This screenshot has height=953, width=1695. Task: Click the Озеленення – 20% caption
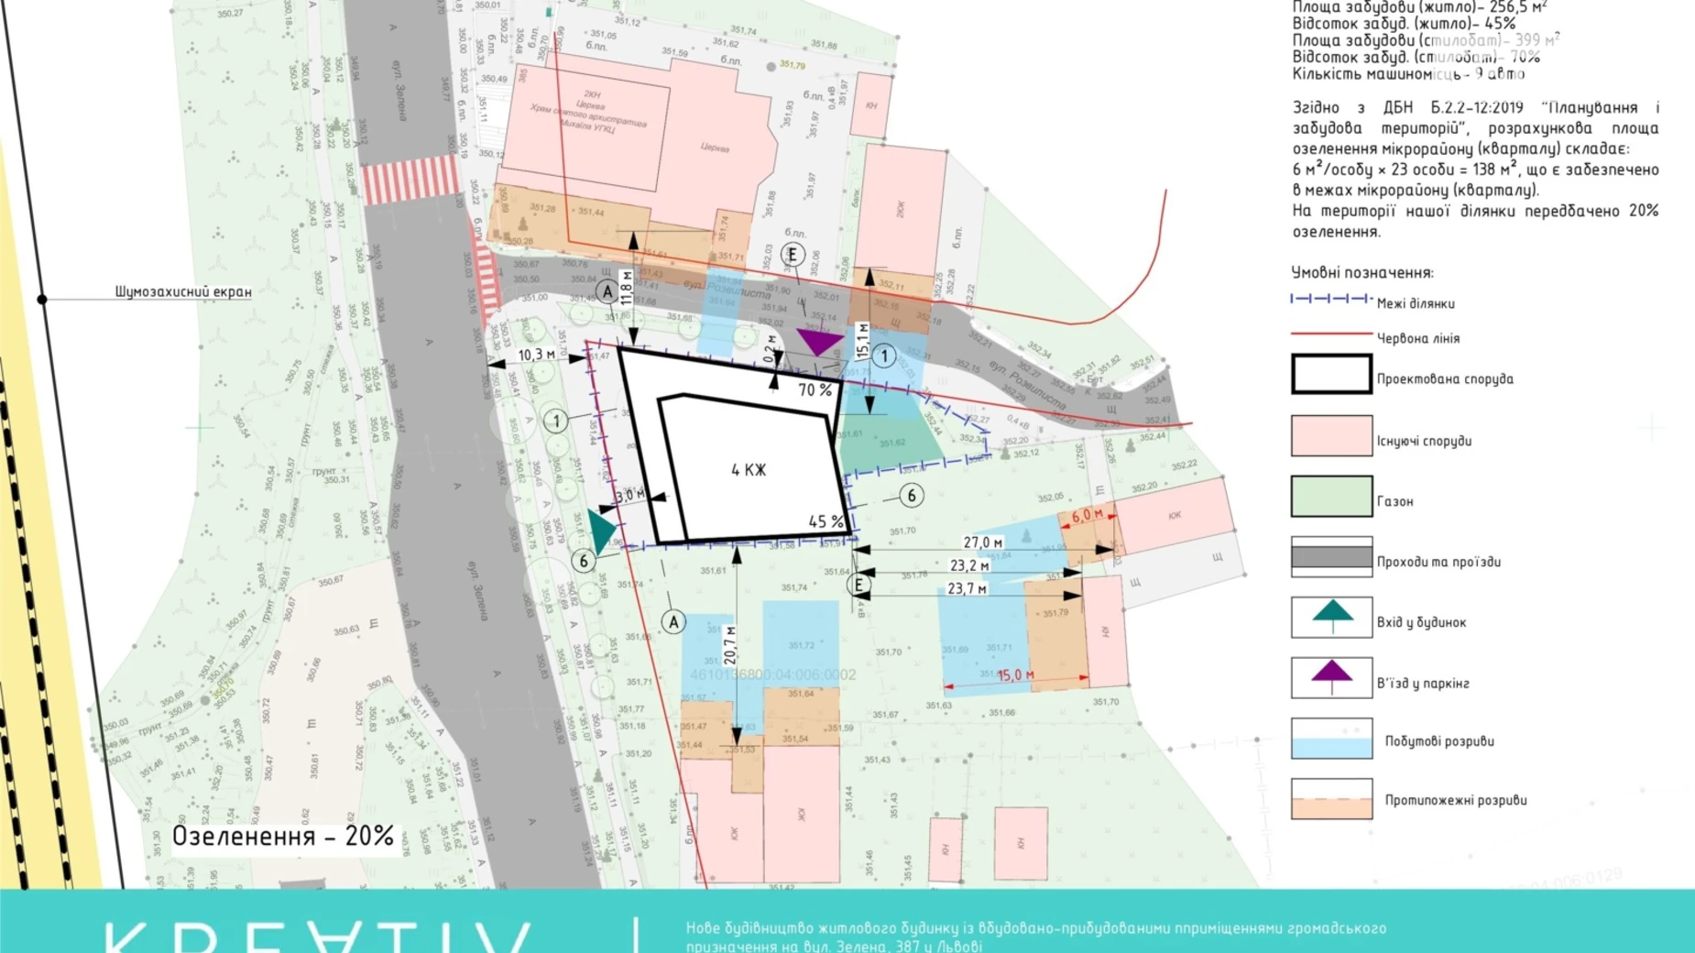(283, 836)
